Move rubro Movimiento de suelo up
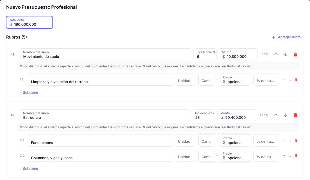The width and height of the screenshot is (310, 180). 276,55
